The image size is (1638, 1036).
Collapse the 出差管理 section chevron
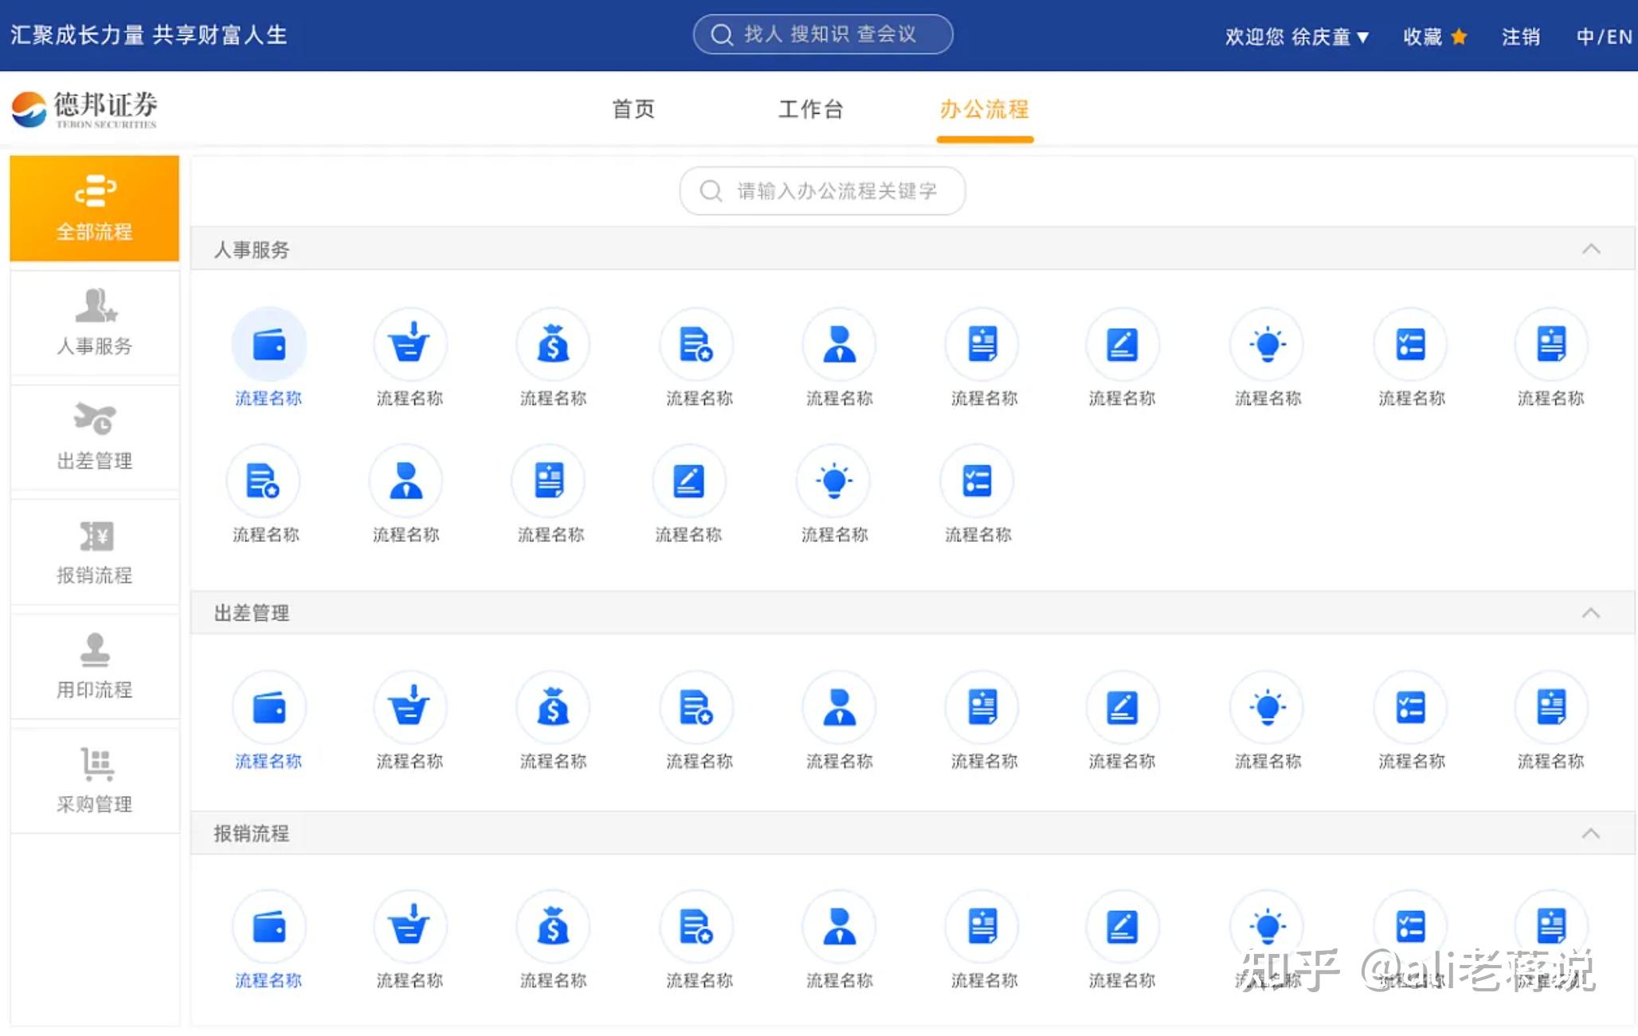click(x=1590, y=613)
